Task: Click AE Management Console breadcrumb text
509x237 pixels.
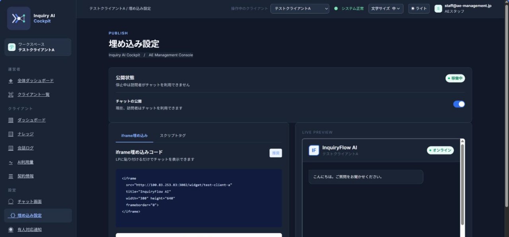Action: coord(171,55)
